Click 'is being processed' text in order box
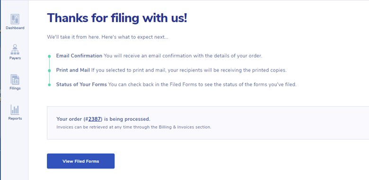 click(127, 119)
